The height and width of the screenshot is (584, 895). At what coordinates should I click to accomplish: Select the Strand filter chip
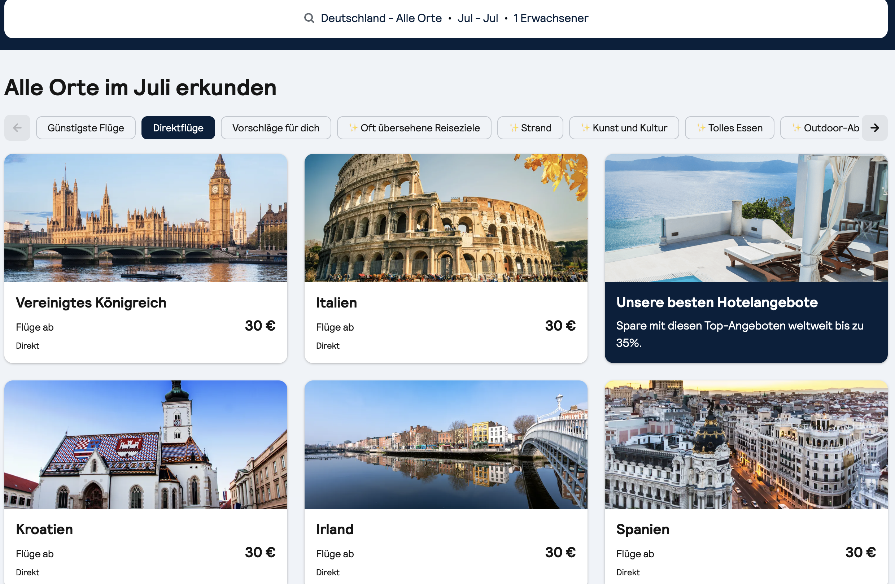point(530,128)
